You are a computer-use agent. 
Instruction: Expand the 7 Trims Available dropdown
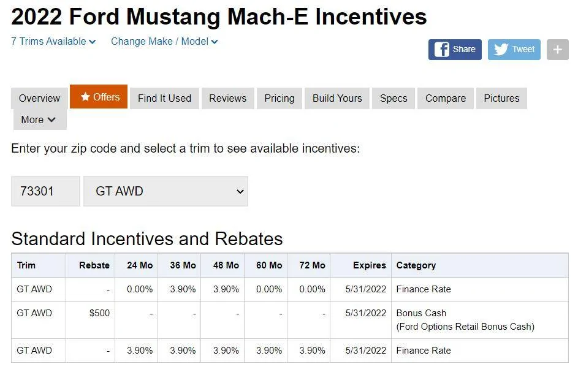pos(53,42)
